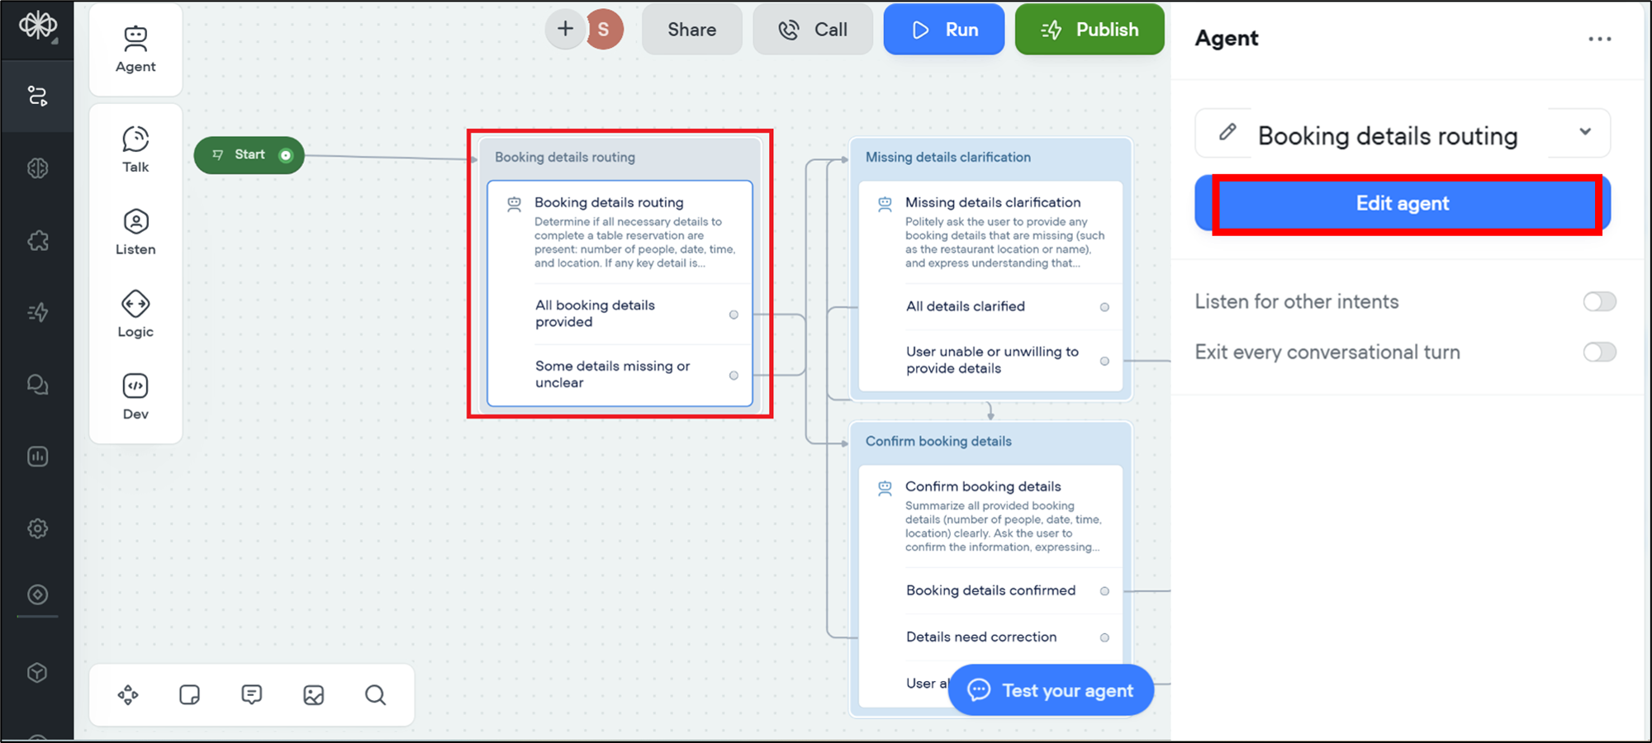This screenshot has width=1652, height=743.
Task: Publish the agent
Action: tap(1089, 30)
